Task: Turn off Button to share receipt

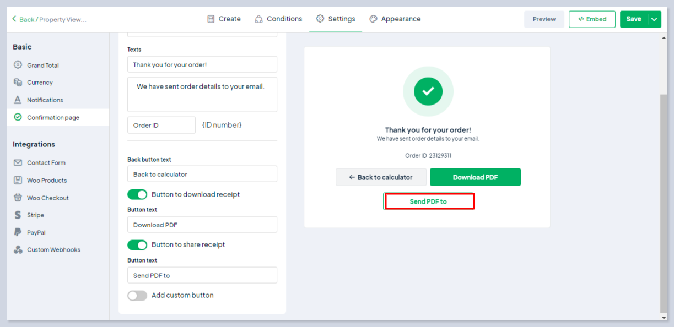Action: pos(137,245)
